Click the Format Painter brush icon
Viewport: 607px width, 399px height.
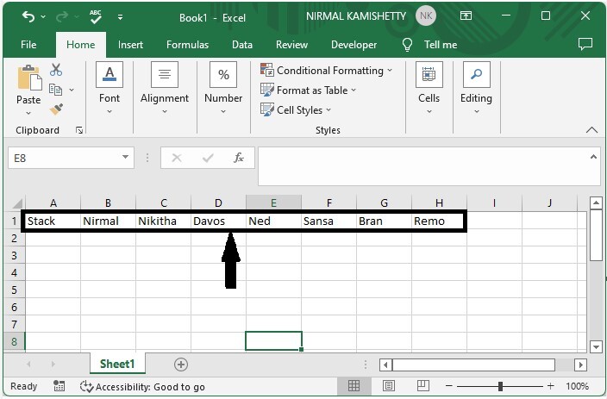pyautogui.click(x=56, y=109)
